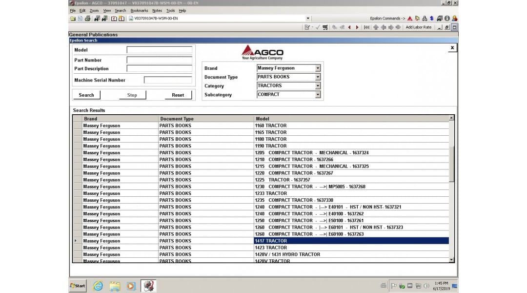Open the Tools menu
The height and width of the screenshot is (293, 527).
point(170,11)
